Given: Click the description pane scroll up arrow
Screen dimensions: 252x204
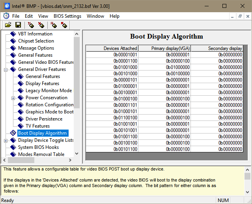Looking at the screenshot, I should 248,170.
